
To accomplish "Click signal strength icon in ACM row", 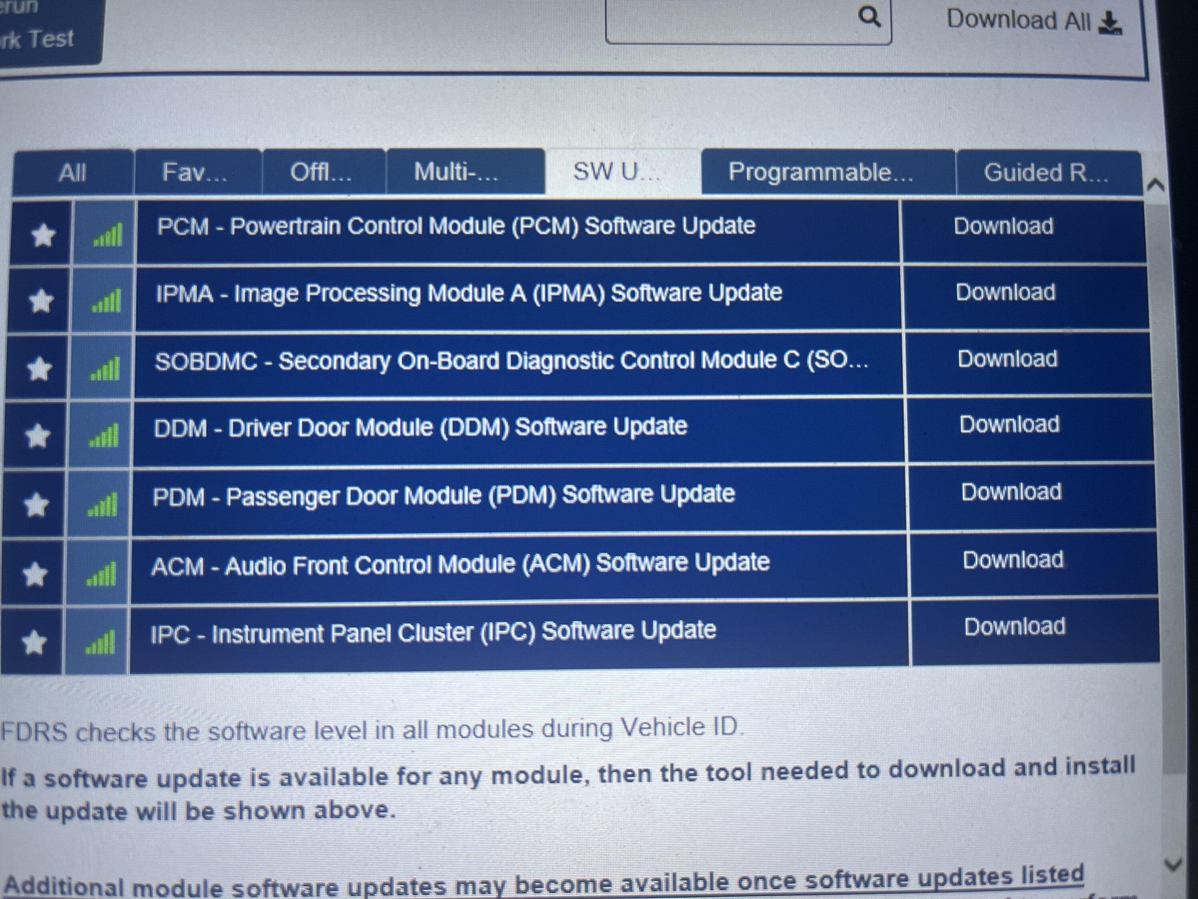I will coord(101,575).
